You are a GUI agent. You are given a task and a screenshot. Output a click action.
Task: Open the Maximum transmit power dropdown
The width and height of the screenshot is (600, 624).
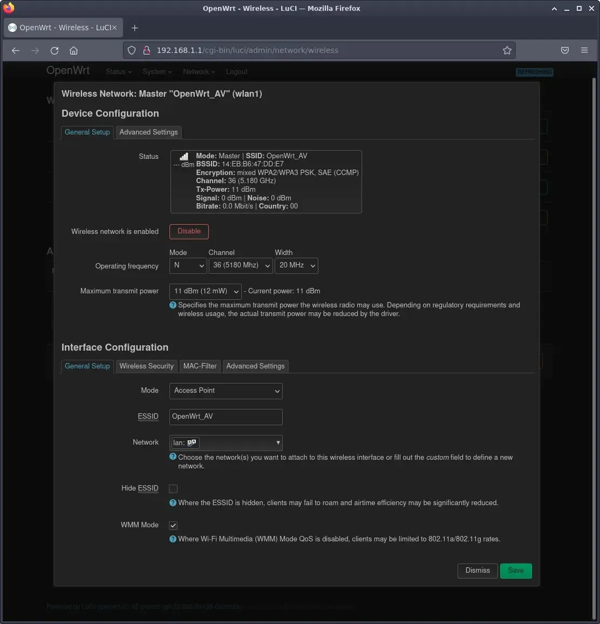click(205, 291)
